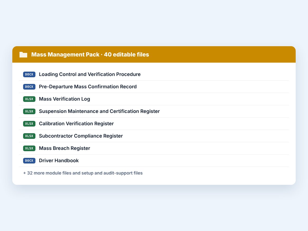Select the Mass Management Pack header title
The height and width of the screenshot is (231, 308).
pos(90,55)
